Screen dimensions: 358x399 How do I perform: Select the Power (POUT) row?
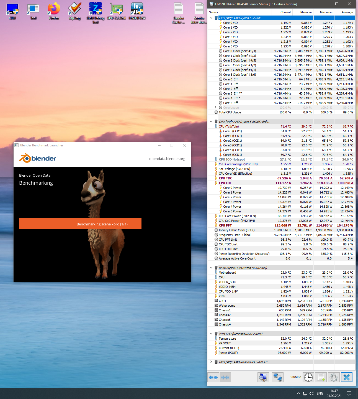tap(281, 353)
